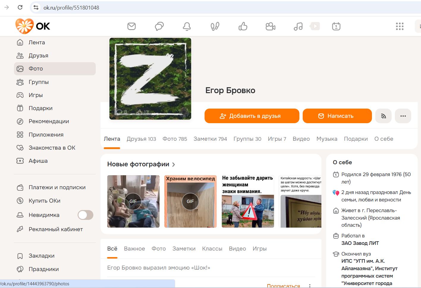Open ЗАО Завод ЛИТ workplace link
The height and width of the screenshot is (288, 421).
coord(360,243)
